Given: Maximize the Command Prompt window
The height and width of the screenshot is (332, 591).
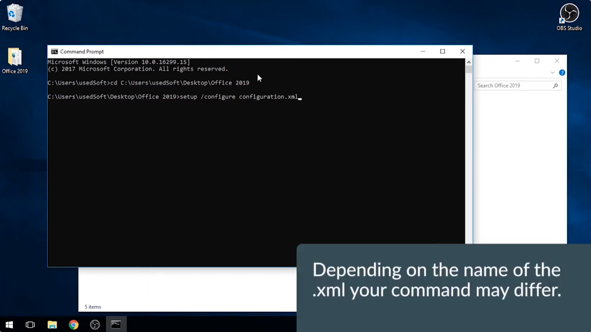Looking at the screenshot, I should point(442,51).
